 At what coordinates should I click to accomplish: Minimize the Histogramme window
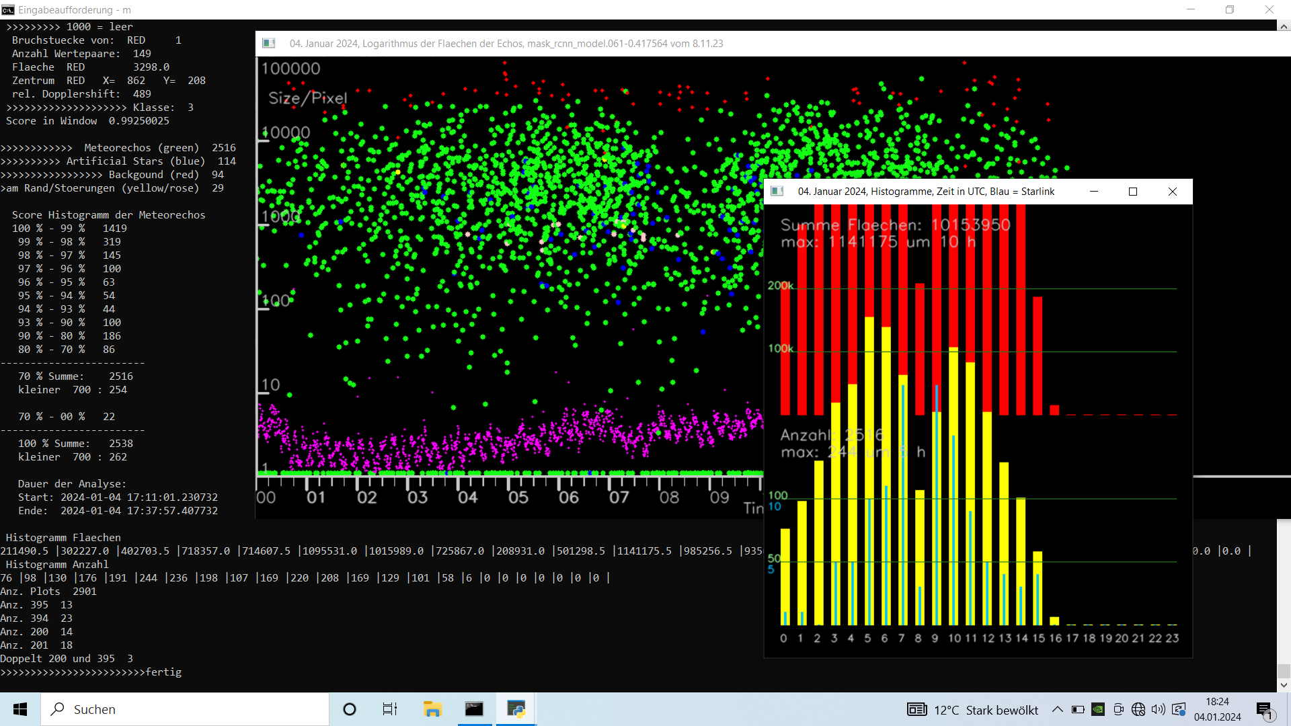[x=1094, y=192]
